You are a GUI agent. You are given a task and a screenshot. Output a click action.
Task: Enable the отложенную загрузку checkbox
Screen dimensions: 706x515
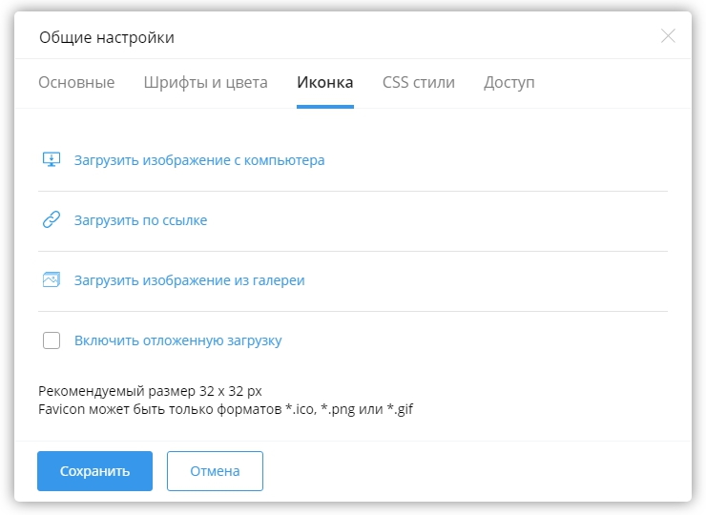click(52, 340)
